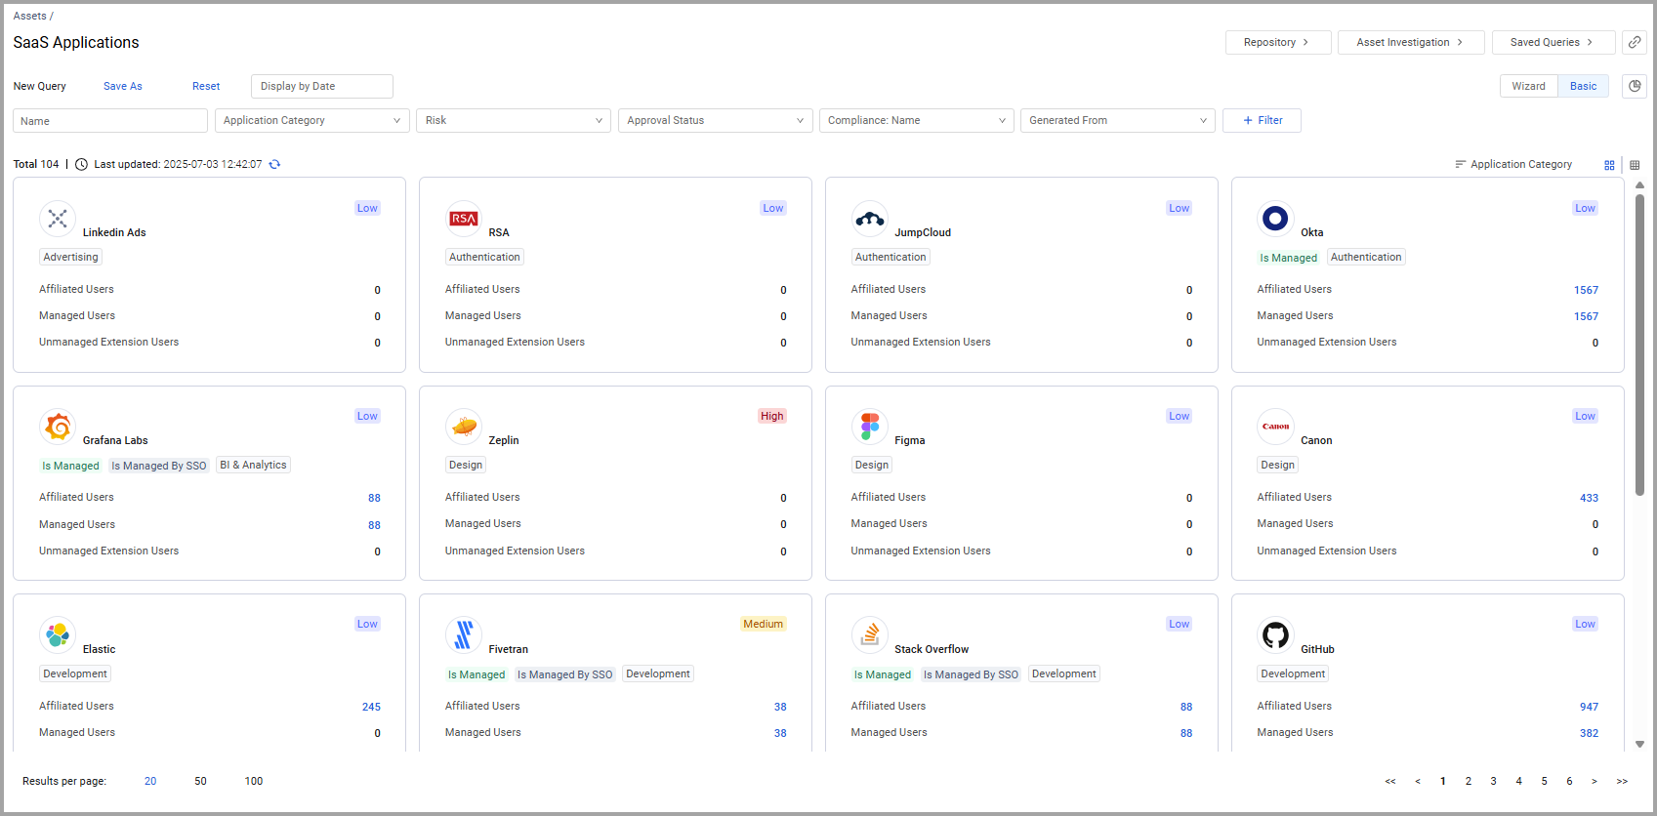This screenshot has height=816, width=1657.
Task: Click the Reset link
Action: click(206, 86)
